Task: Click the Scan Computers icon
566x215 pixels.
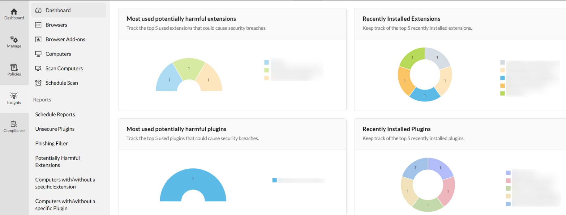Action: coord(38,69)
